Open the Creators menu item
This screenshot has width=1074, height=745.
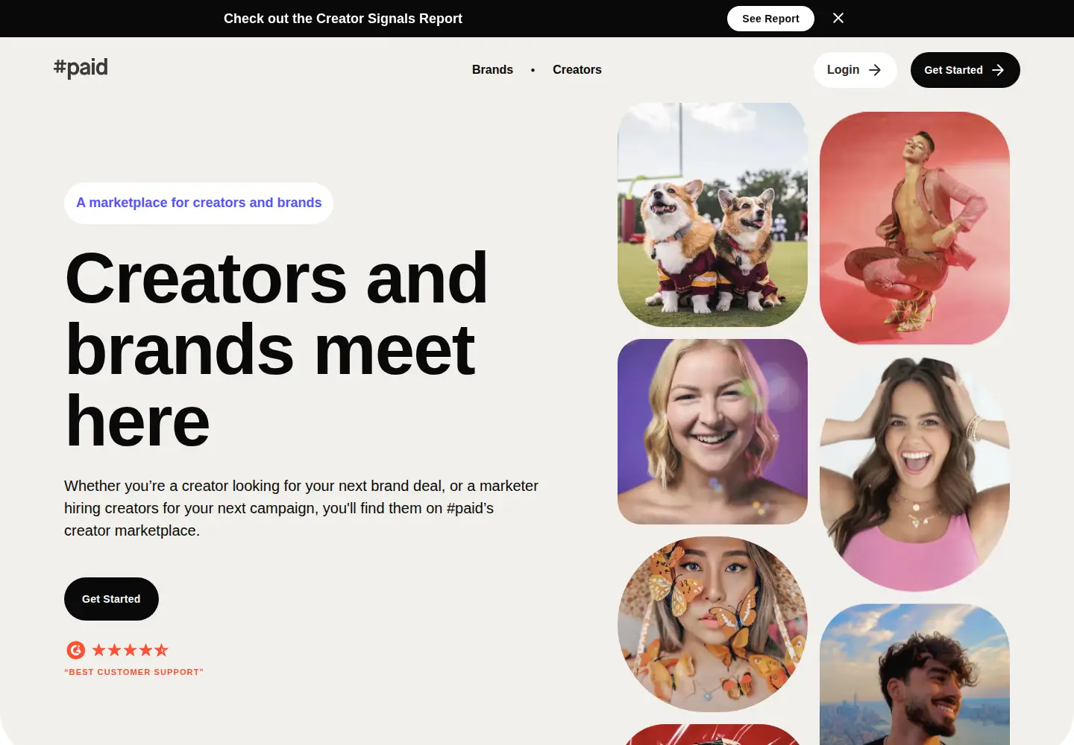pyautogui.click(x=577, y=69)
